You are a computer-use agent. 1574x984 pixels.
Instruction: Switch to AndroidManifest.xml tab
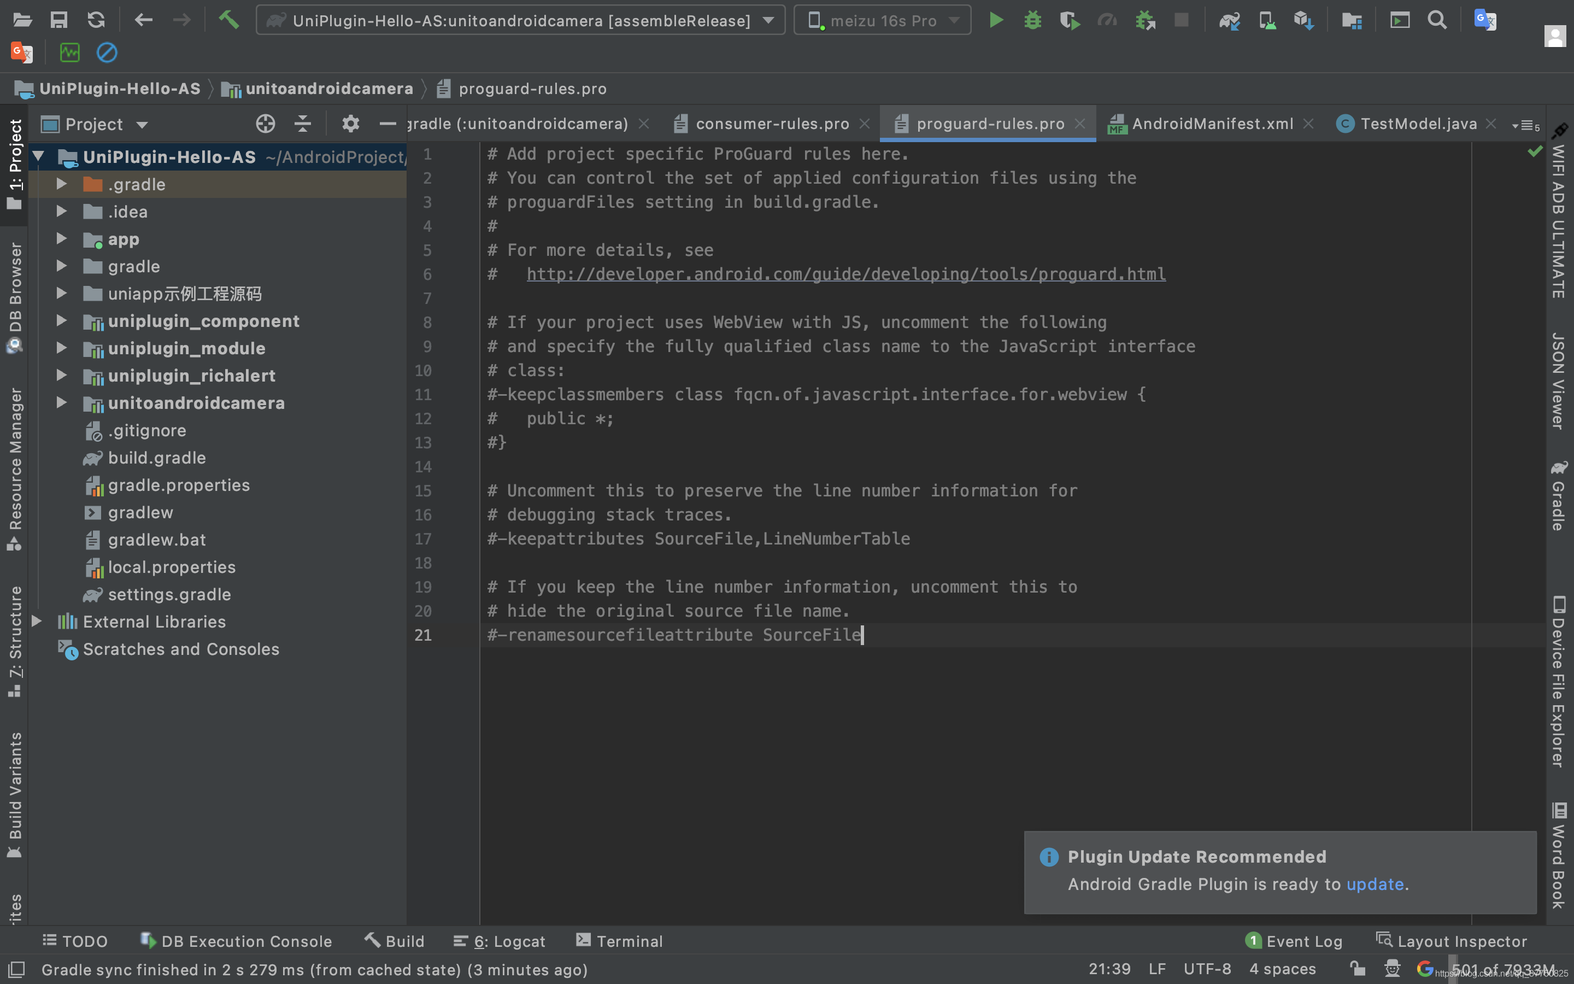pos(1211,124)
